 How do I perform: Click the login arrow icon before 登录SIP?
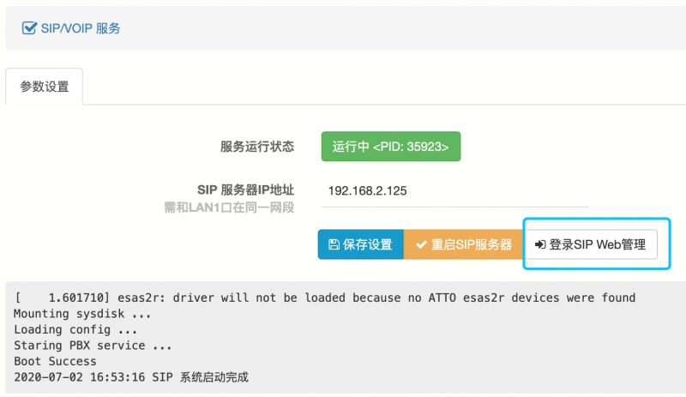point(540,244)
